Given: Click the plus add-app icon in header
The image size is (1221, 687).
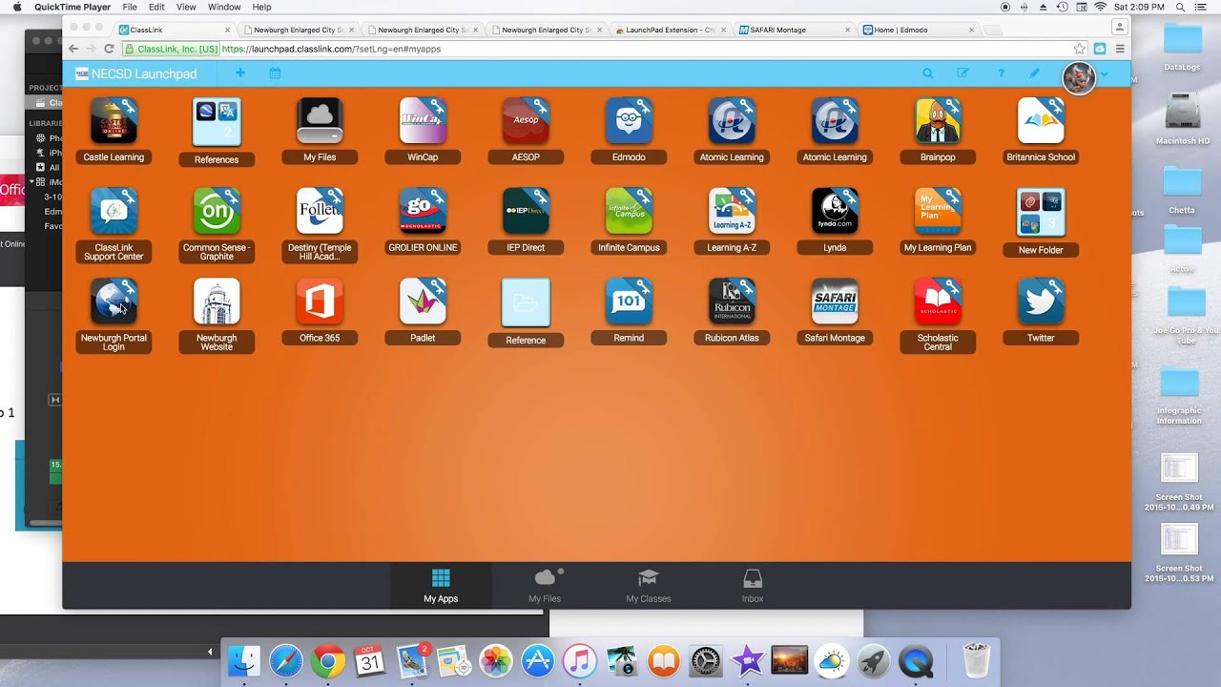Looking at the screenshot, I should 240,73.
